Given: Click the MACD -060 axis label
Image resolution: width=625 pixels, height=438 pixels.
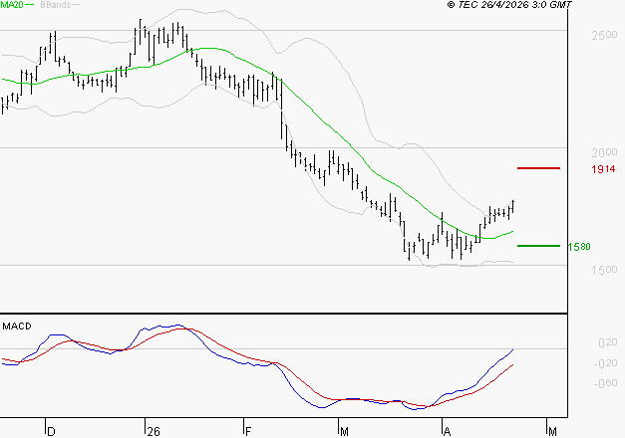Looking at the screenshot, I should [x=605, y=383].
